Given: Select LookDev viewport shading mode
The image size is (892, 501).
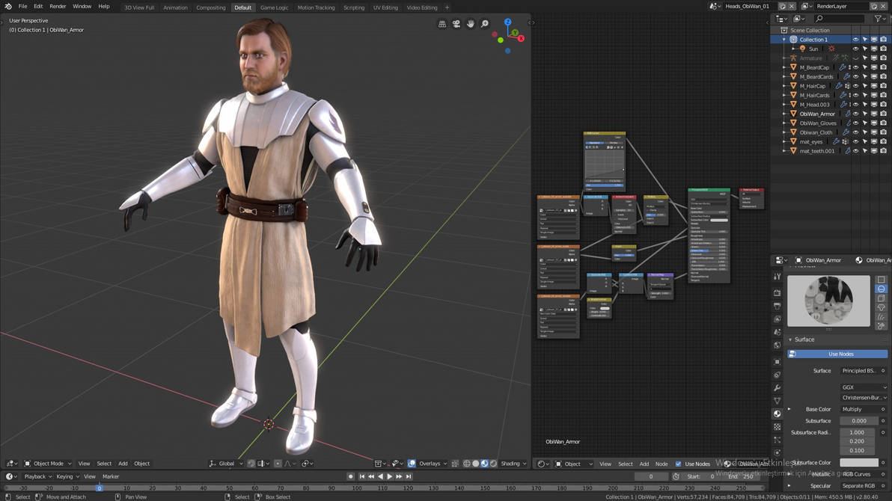Looking at the screenshot, I should [x=484, y=464].
